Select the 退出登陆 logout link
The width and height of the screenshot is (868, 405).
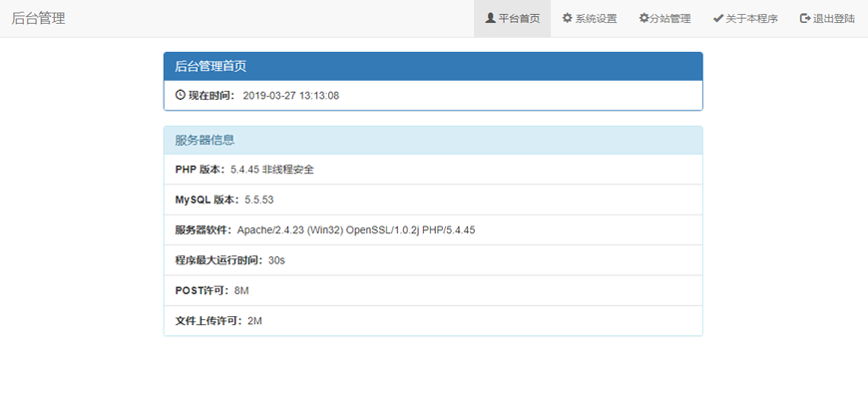(827, 19)
